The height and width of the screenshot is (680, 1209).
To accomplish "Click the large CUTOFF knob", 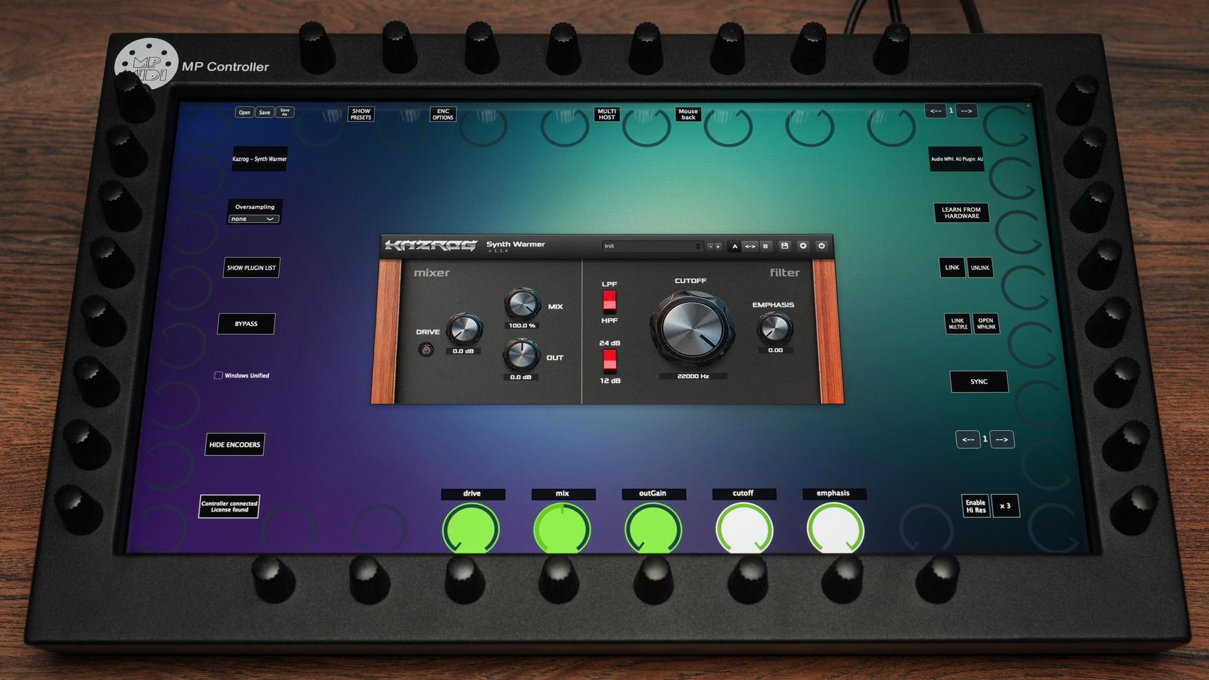I will click(x=692, y=329).
